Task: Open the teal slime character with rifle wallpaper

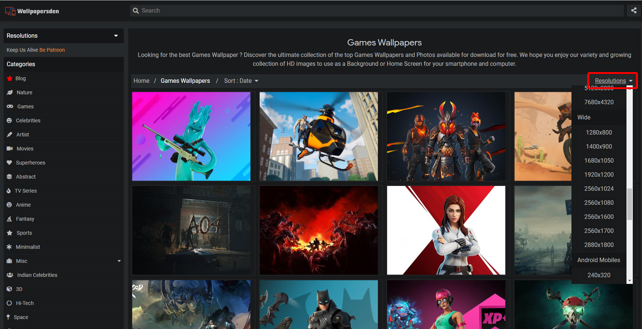Action: coord(191,136)
